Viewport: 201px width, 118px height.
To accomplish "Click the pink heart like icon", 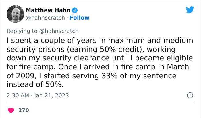I will pos(11,110).
